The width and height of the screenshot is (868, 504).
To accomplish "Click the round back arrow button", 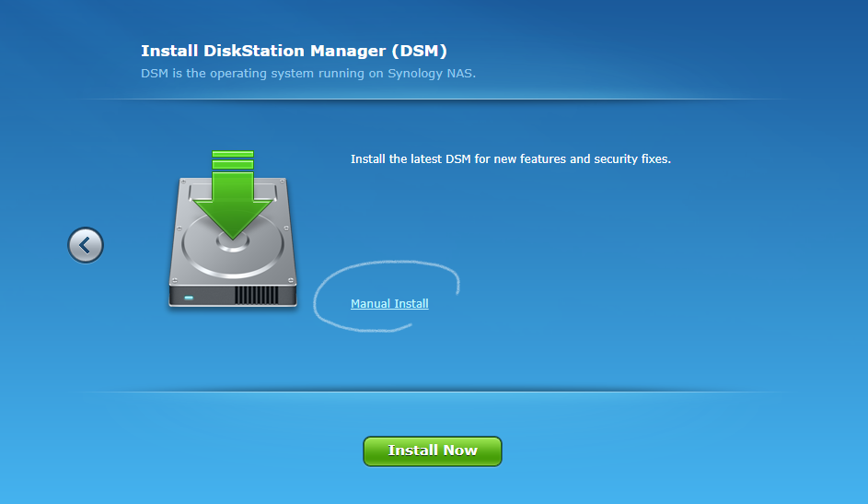I will (86, 245).
